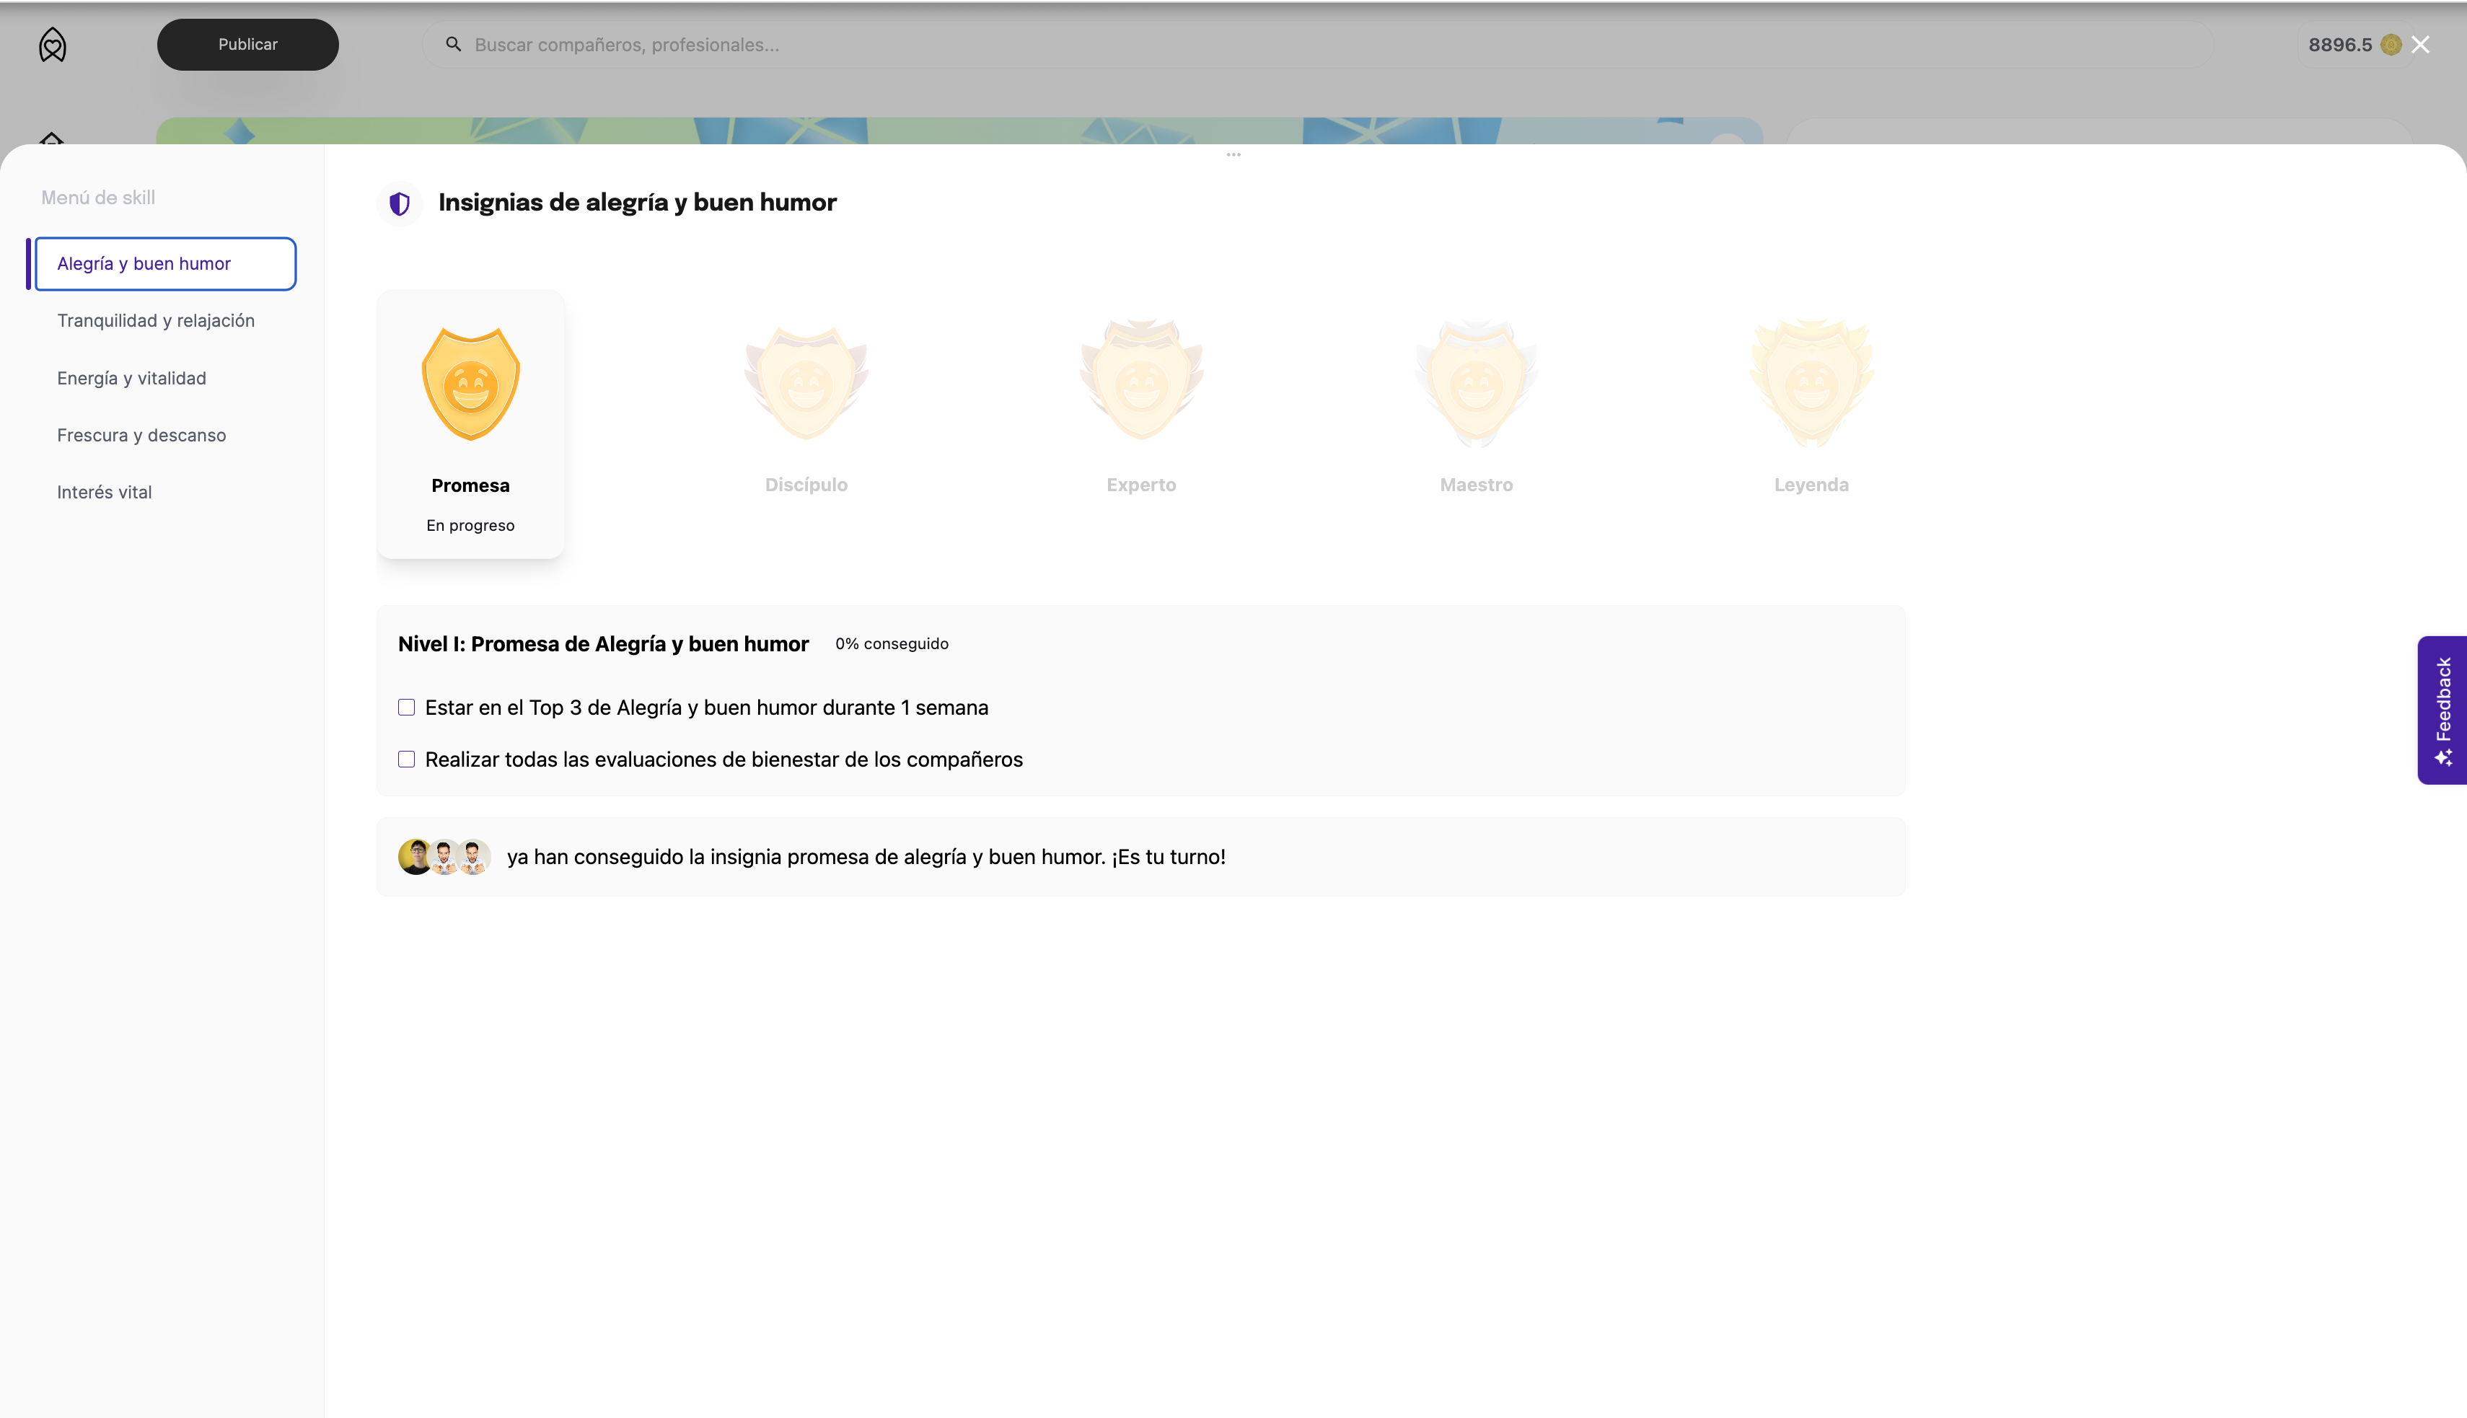Select Interés vital skill
Screen dimensions: 2467x1418
click(x=104, y=492)
